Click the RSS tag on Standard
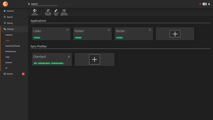The height and width of the screenshot is (120, 213). (x=35, y=63)
